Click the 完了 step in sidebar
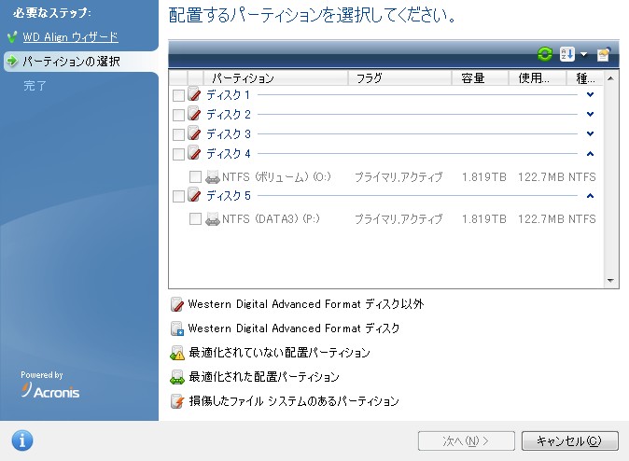629x461 pixels. pyautogui.click(x=35, y=86)
